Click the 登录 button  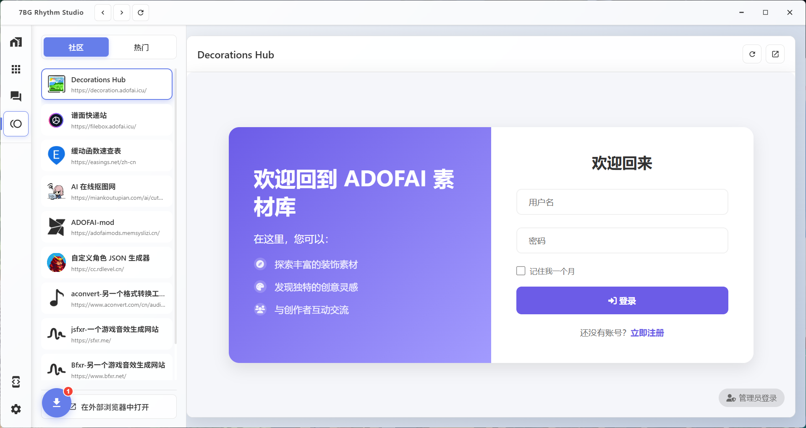622,300
